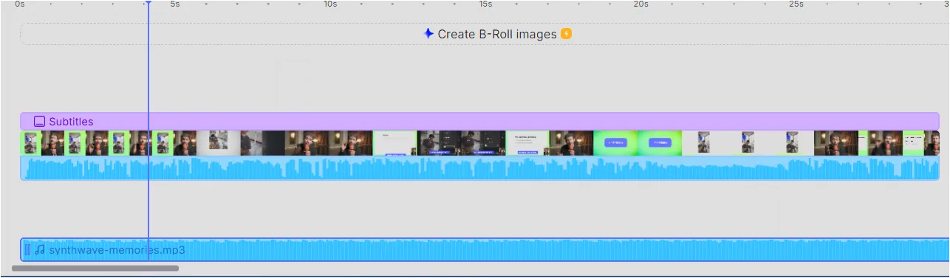The width and height of the screenshot is (950, 278).
Task: Select the white webpage clip thumbnail near 12s
Action: point(395,143)
